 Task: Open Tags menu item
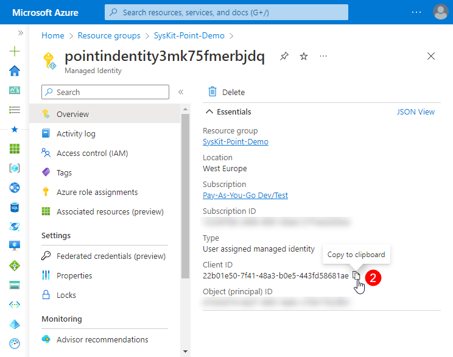[x=105, y=172]
